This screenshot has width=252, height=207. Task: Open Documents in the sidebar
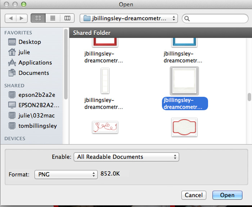click(x=34, y=73)
